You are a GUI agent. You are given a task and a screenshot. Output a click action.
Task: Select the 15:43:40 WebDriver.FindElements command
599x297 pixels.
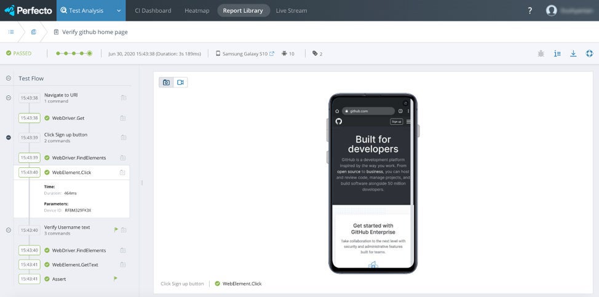(79, 250)
